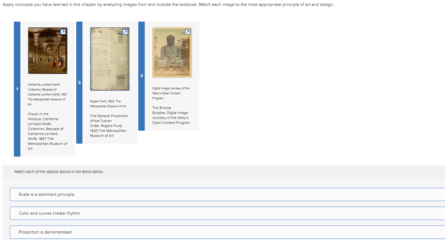
Task: Select the Bronze Buddha photograph thumbnail
Action: click(172, 53)
